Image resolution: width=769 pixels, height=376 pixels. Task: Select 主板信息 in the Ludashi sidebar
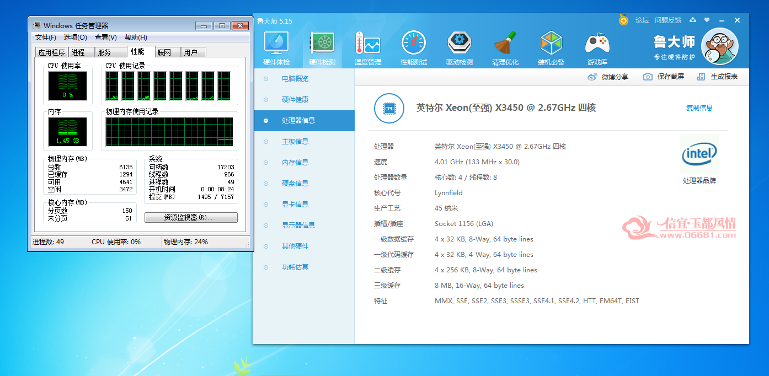pos(304,142)
